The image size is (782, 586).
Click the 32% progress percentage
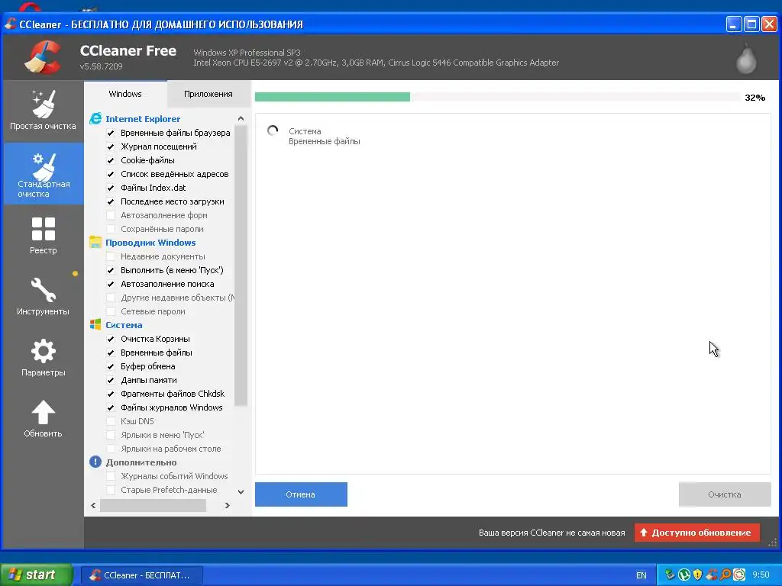tap(755, 98)
